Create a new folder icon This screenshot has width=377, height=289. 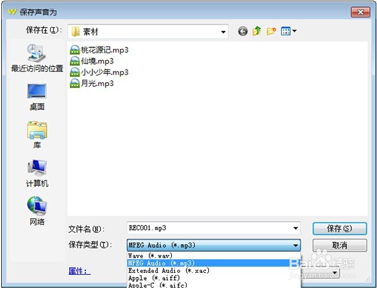click(x=271, y=31)
